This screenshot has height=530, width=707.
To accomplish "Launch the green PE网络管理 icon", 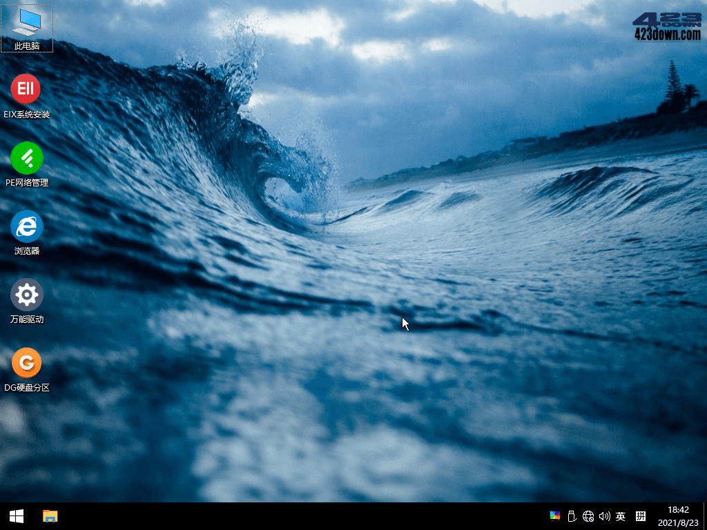I will pyautogui.click(x=26, y=157).
